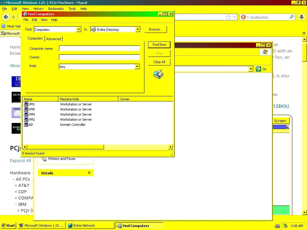Open the Find Computers Edit menu
This screenshot has height=230, width=307.
(34, 20)
